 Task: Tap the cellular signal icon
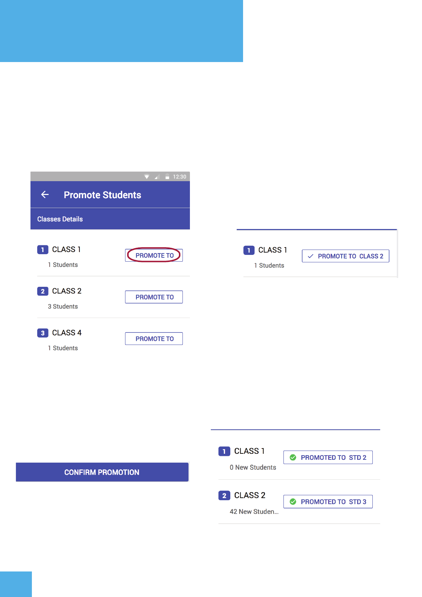click(x=157, y=177)
